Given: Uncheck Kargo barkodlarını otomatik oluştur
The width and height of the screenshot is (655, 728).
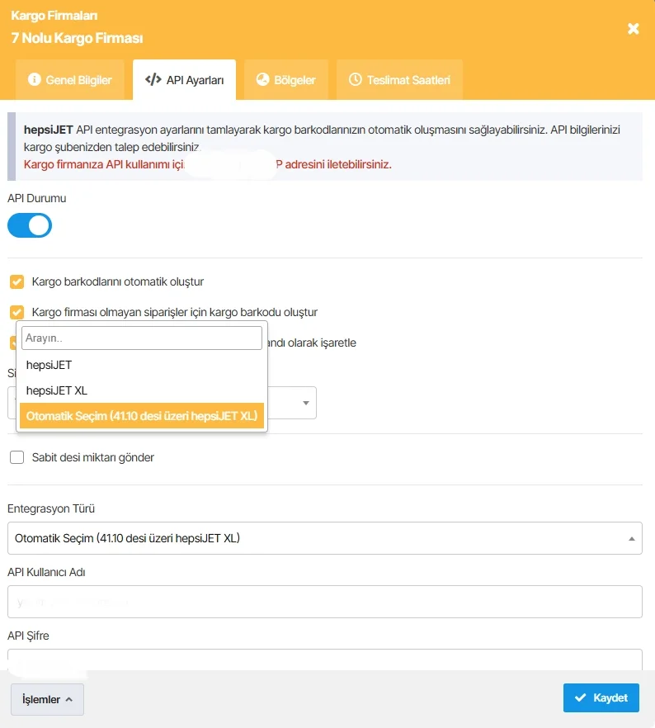Looking at the screenshot, I should [x=17, y=281].
